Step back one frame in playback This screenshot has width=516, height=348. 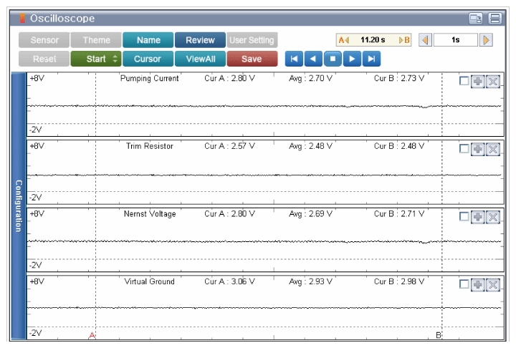(313, 59)
